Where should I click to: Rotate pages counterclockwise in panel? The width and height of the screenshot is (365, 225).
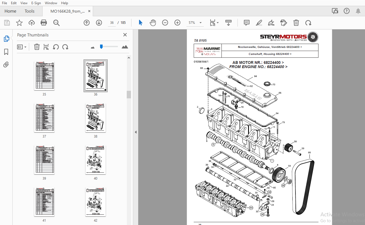click(56, 47)
